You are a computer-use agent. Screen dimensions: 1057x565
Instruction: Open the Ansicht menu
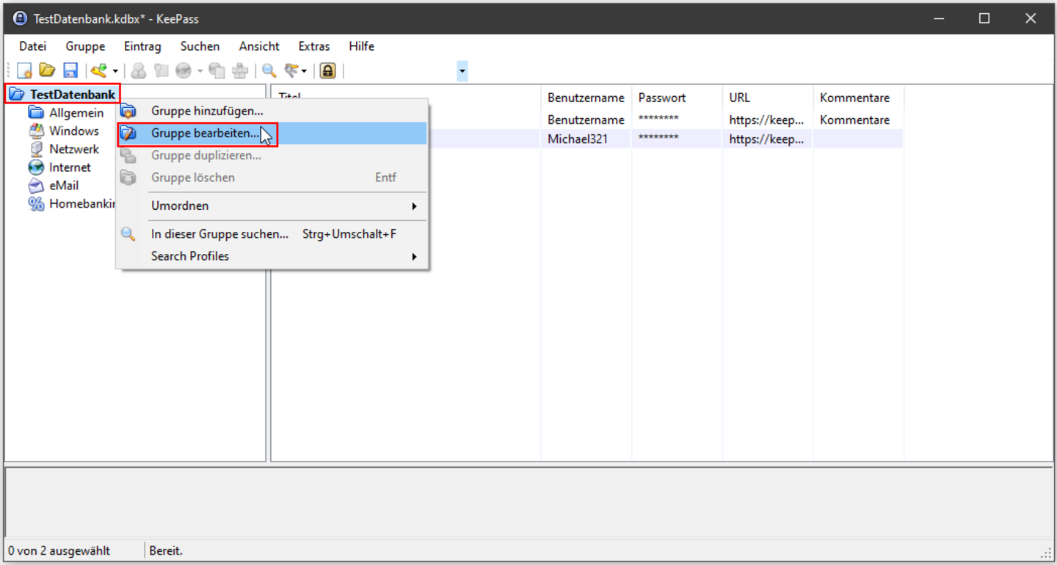[259, 46]
